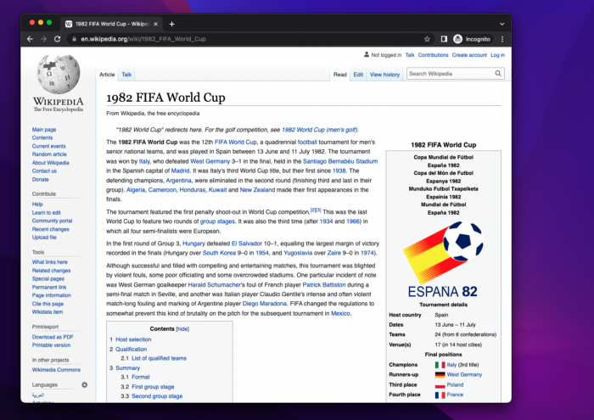Switch to the Talk tab
Image resolution: width=594 pixels, height=420 pixels.
(126, 75)
